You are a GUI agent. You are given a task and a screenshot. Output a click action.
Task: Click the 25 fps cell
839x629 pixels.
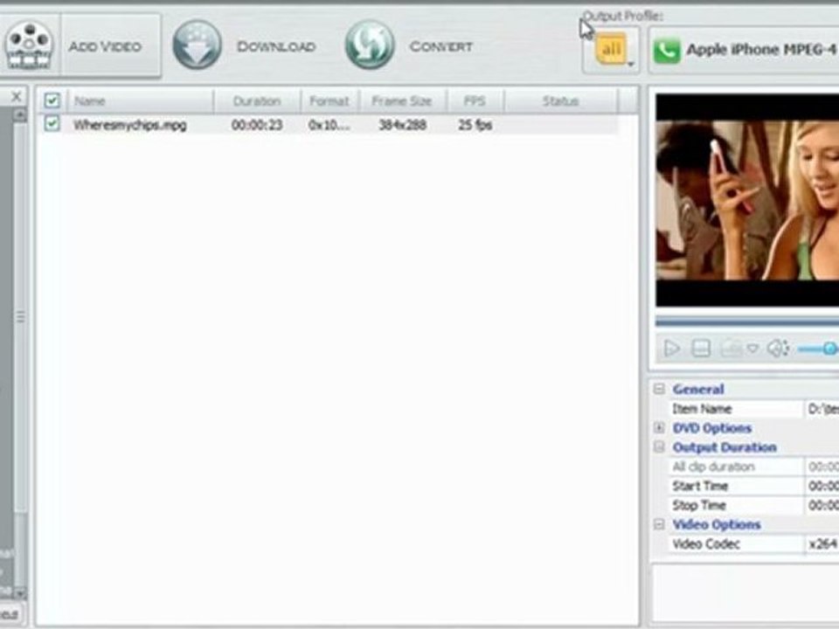[x=475, y=125]
